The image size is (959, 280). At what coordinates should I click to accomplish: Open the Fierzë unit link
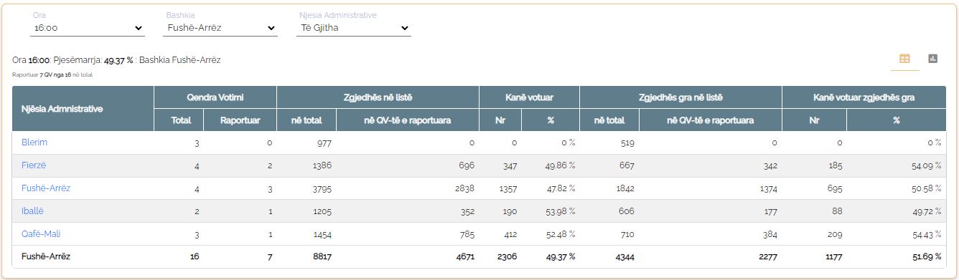(x=34, y=165)
